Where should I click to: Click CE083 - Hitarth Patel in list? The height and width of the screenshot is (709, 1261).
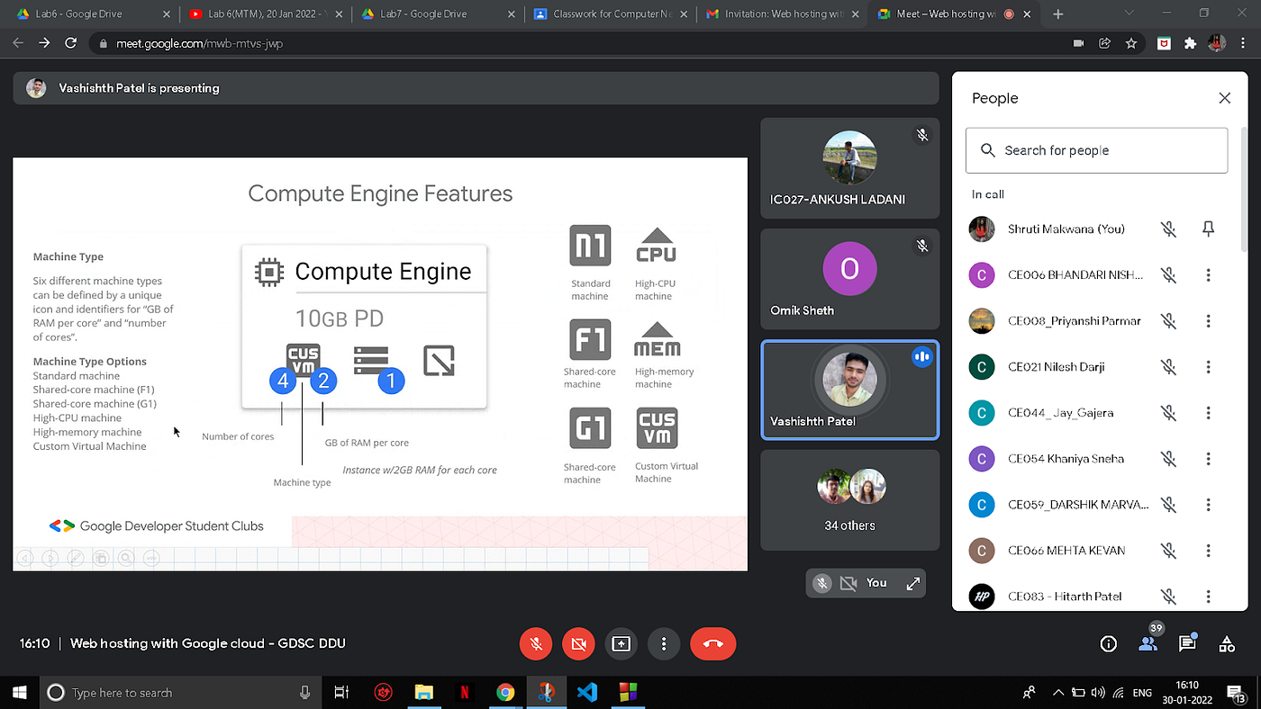click(x=1065, y=597)
